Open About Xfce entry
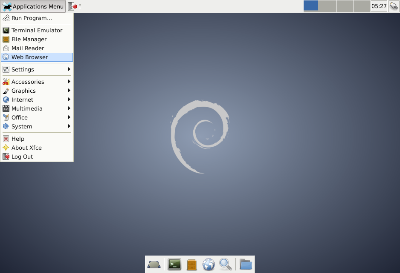 coord(37,148)
